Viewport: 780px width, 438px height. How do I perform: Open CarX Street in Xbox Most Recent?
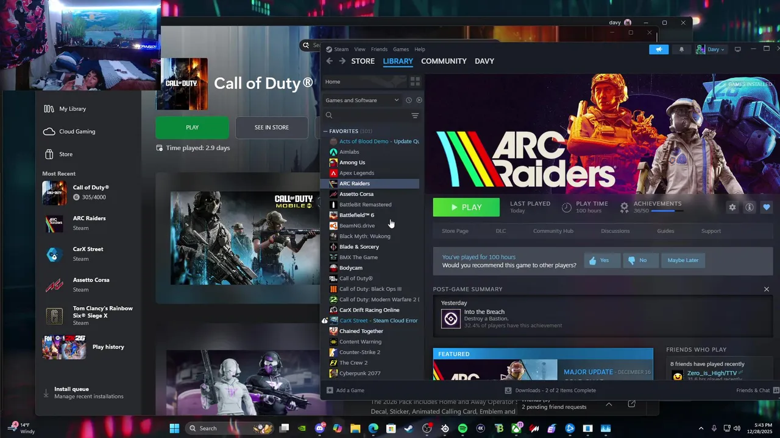pyautogui.click(x=89, y=254)
